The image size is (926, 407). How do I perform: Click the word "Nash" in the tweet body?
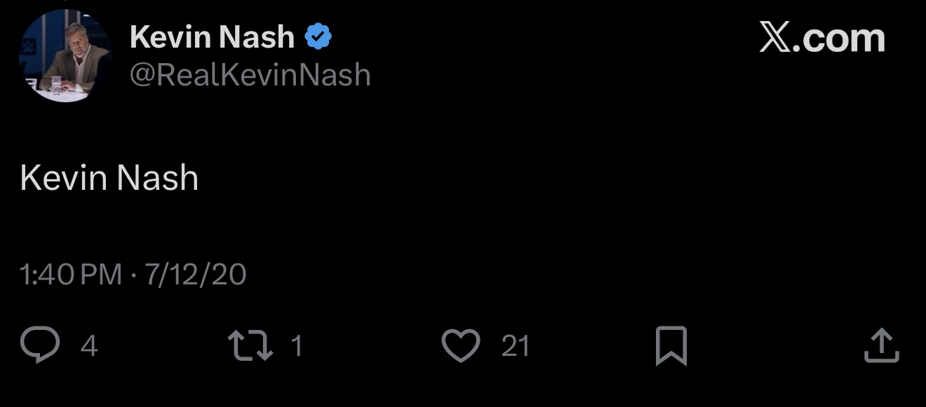coord(156,178)
